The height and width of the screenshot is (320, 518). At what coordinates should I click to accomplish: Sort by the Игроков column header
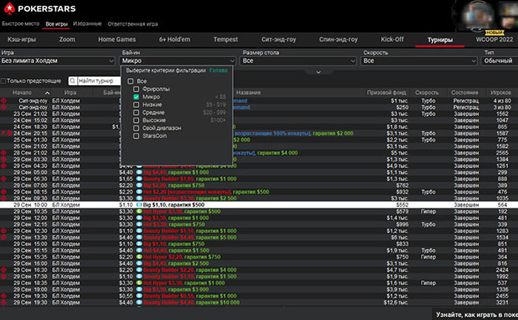click(x=500, y=92)
